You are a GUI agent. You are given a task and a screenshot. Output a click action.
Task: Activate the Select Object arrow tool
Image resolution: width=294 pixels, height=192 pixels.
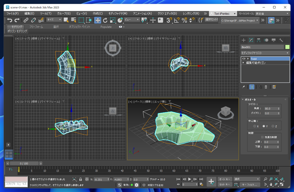pos(66,20)
